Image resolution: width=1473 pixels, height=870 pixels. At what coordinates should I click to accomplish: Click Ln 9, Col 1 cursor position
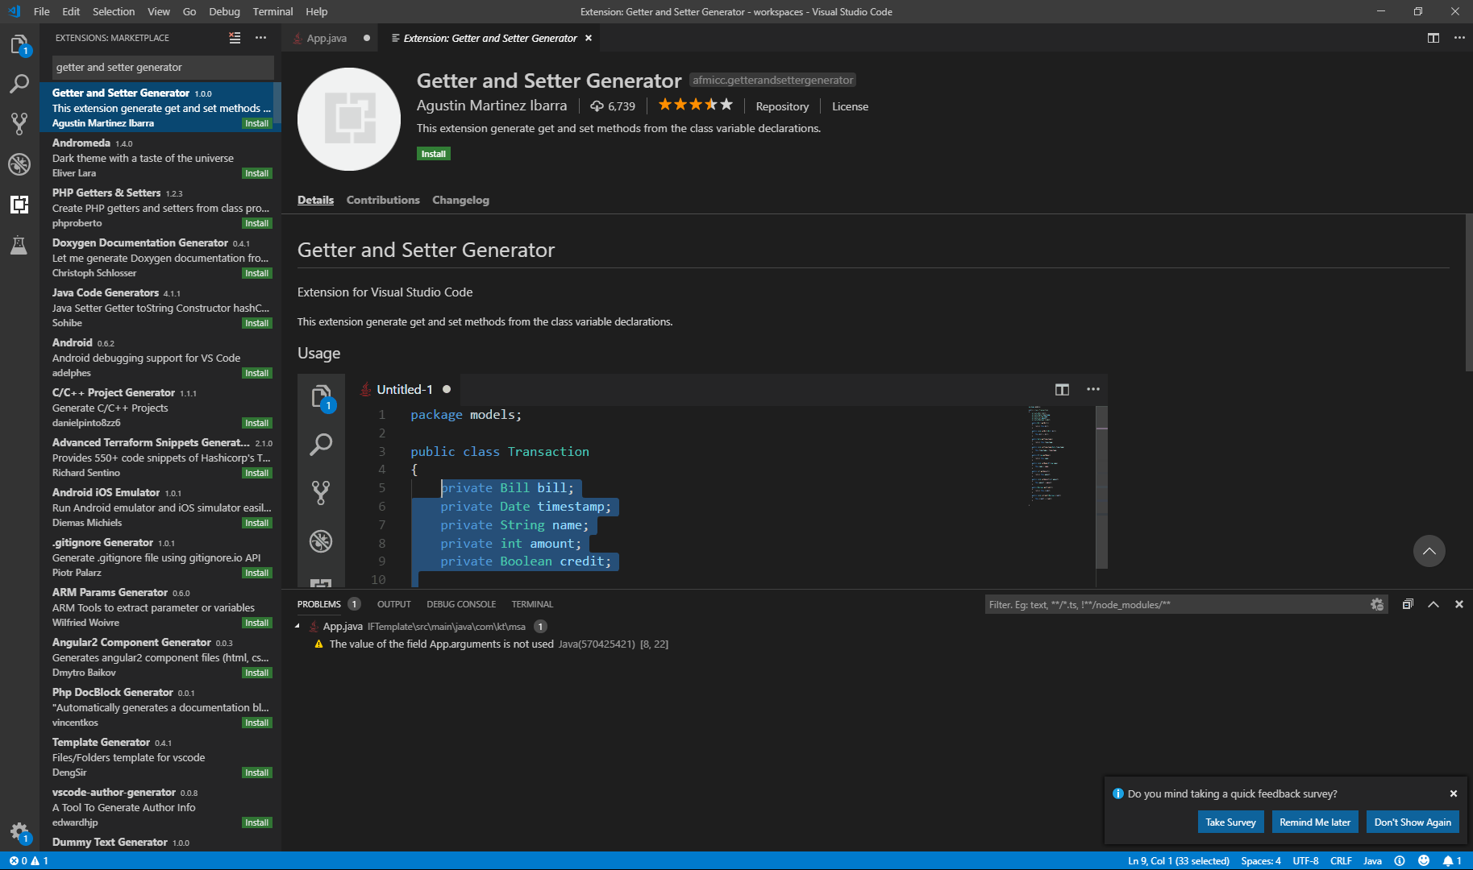click(x=1179, y=860)
